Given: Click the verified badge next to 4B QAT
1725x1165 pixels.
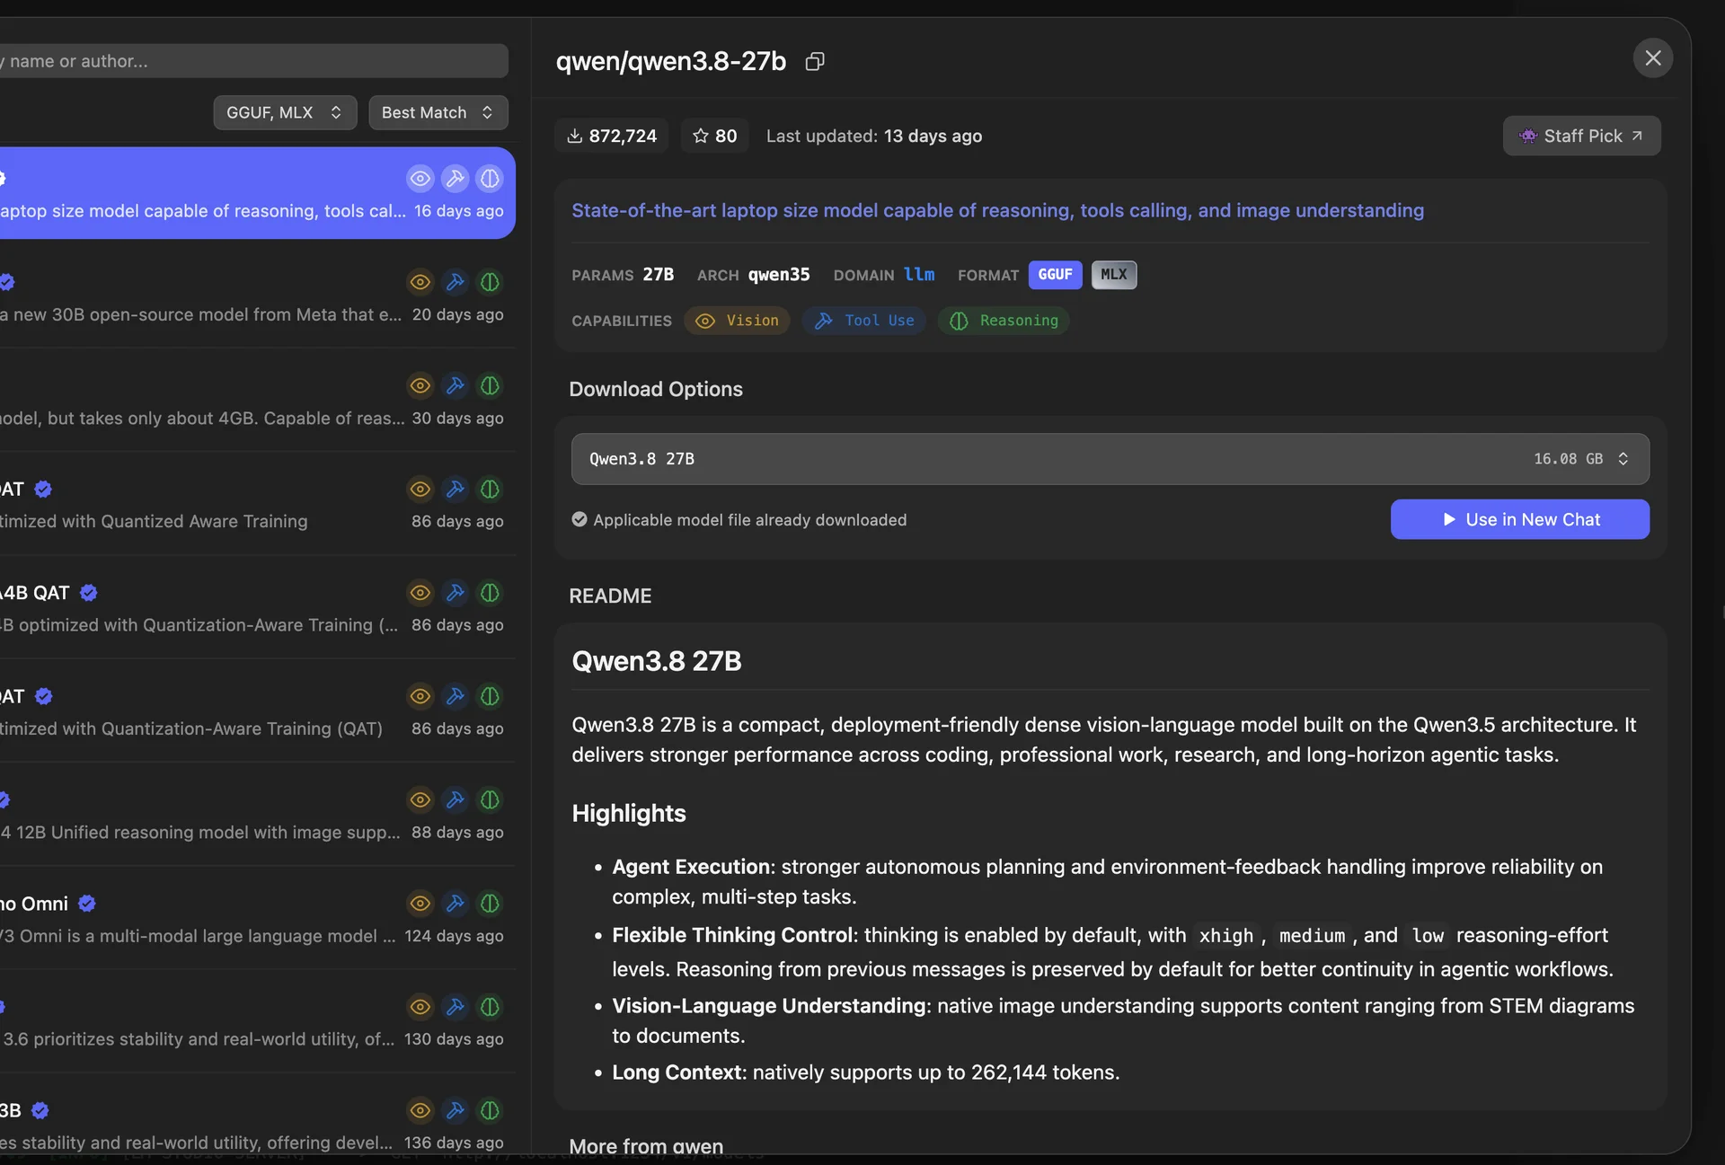Looking at the screenshot, I should 88,593.
